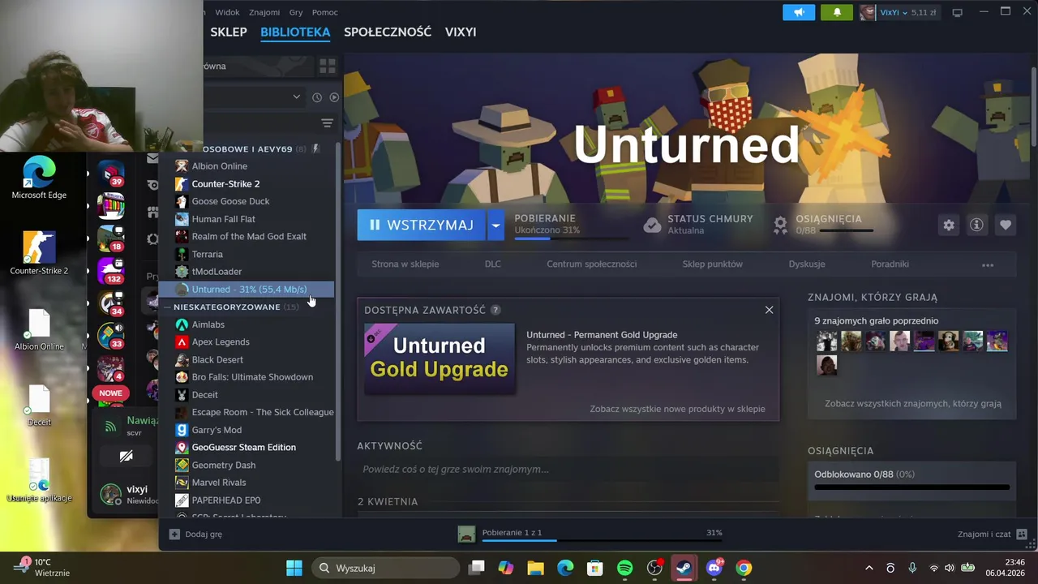Switch to BIBLIOTEKA tab
The image size is (1038, 584).
pos(295,32)
